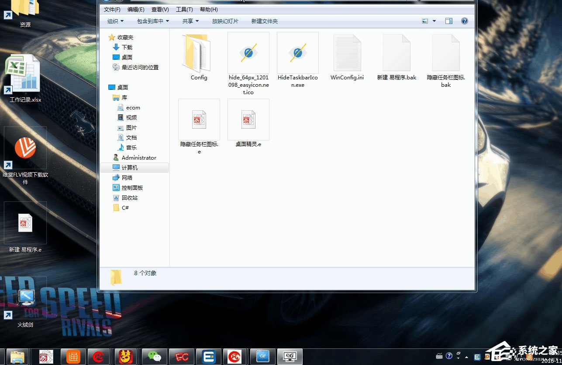The image size is (562, 365).
Task: Open the 维棠FLV视频下载软件 on the desktop
Action: click(x=25, y=148)
